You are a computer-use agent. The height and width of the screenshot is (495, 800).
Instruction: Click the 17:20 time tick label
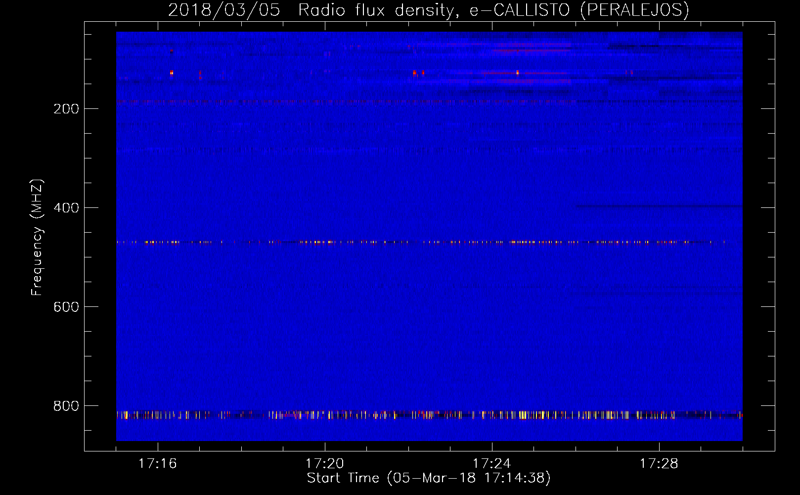[x=324, y=464]
